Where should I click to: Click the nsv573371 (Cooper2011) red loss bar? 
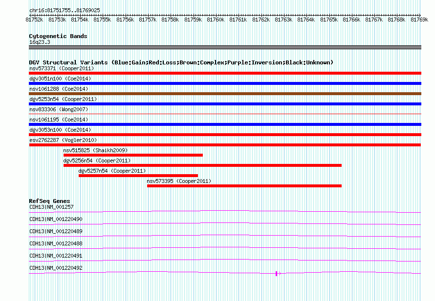[225, 73]
